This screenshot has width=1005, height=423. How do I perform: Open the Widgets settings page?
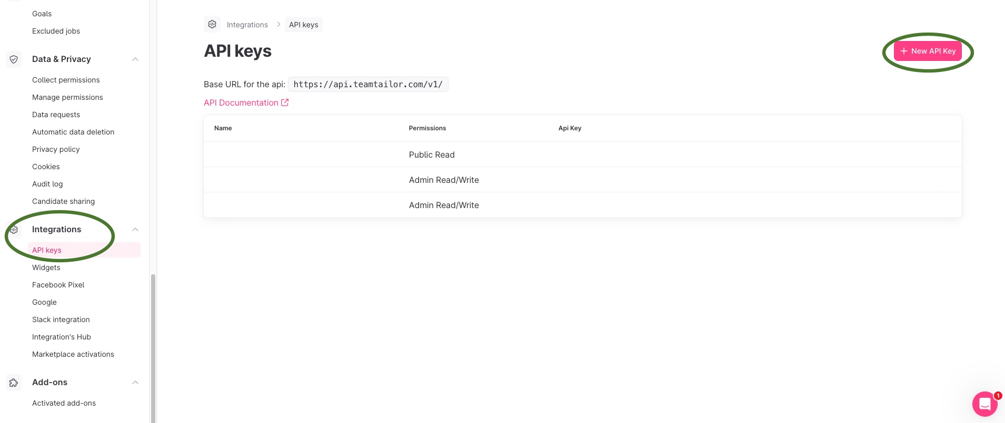(46, 267)
